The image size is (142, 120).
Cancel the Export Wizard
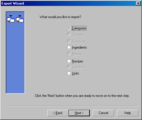click(103, 113)
